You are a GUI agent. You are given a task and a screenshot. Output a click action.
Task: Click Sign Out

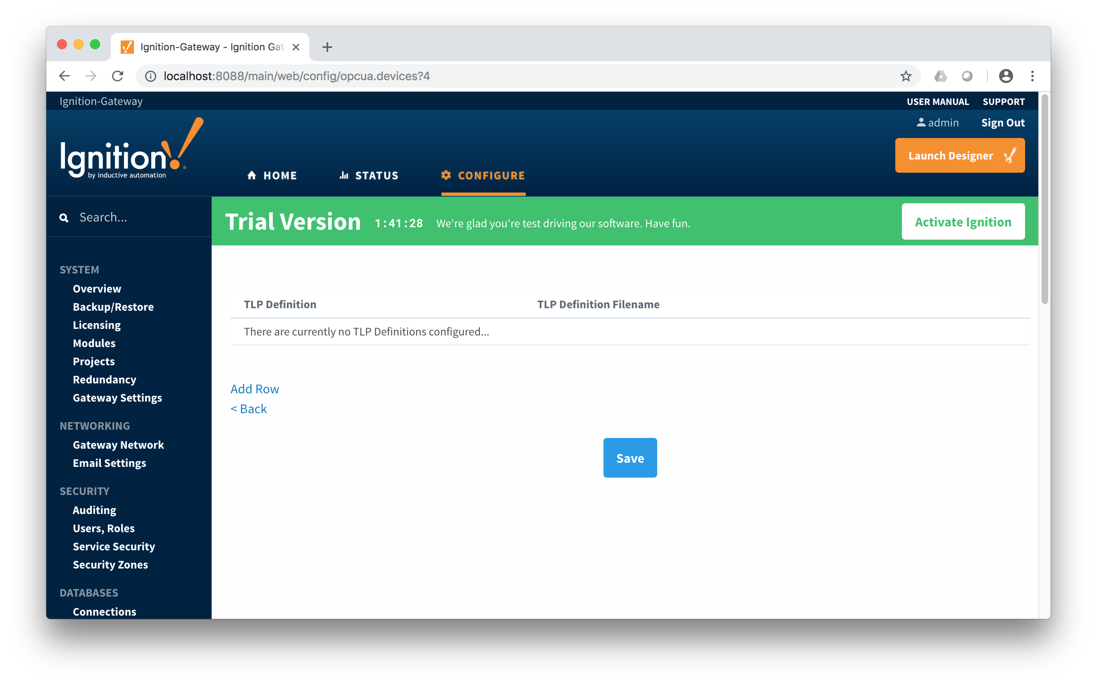coord(1003,122)
